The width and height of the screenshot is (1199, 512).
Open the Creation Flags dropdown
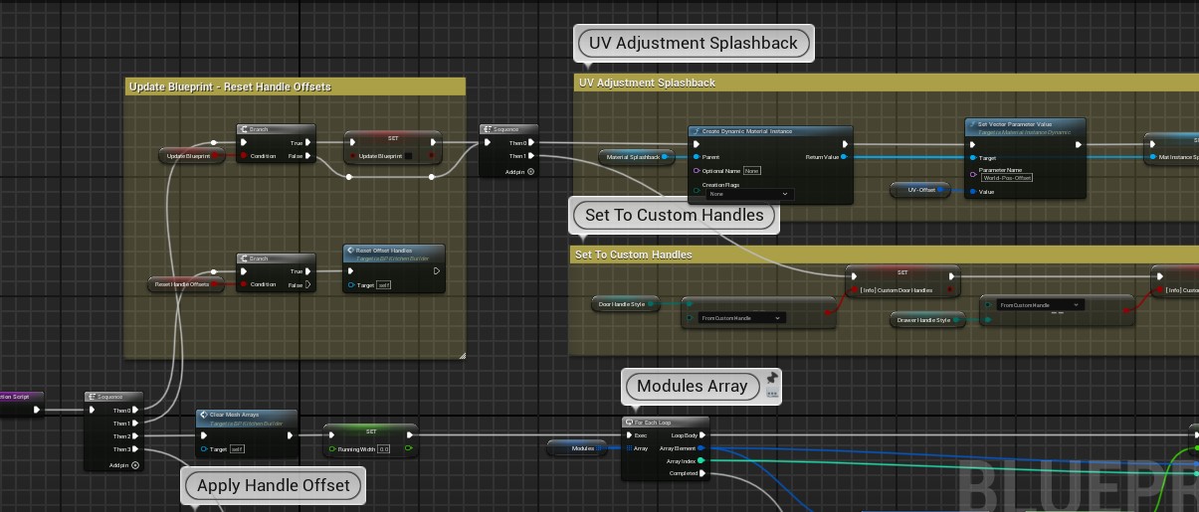[x=749, y=194]
